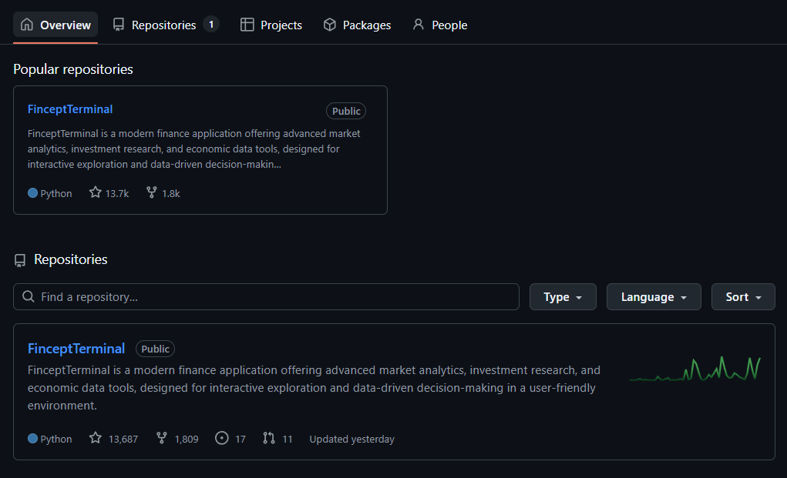Click the pull request icon next to 11

point(269,438)
